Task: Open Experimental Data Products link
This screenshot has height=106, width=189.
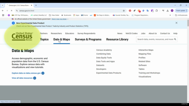Action: click(109, 73)
